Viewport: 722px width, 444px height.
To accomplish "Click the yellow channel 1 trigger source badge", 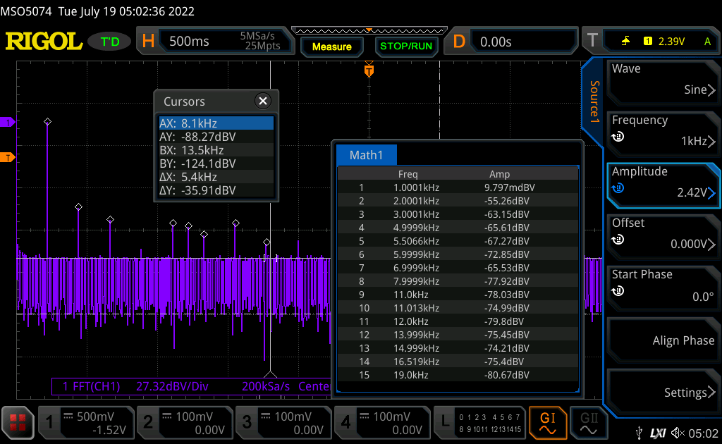I will click(x=648, y=42).
